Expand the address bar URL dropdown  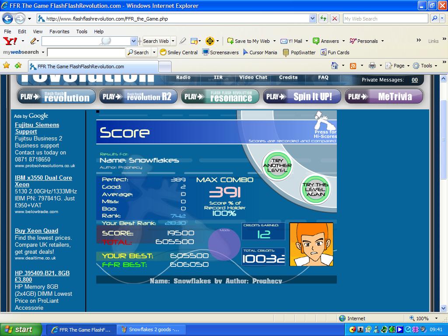coord(312,19)
